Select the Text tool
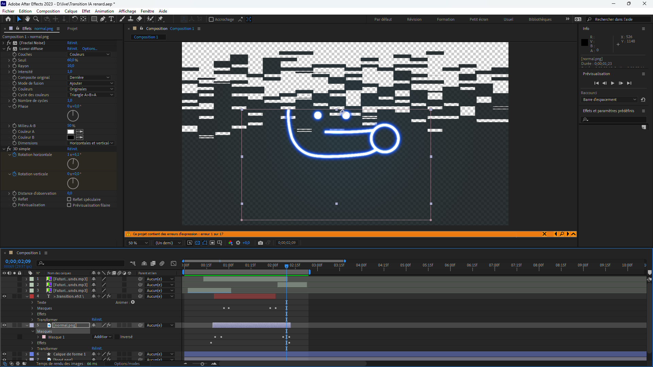Viewport: 653px width, 367px height. point(111,19)
